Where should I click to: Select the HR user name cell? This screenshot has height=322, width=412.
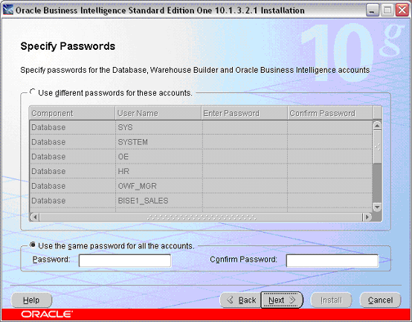pos(159,171)
